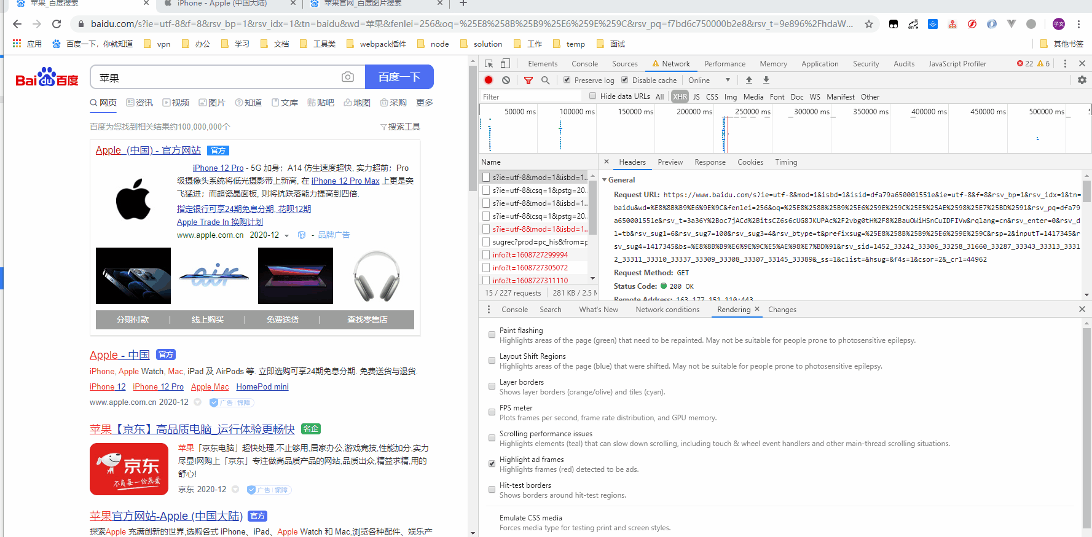1092x537 pixels.
Task: Enable FPS meter option
Action: pyautogui.click(x=492, y=412)
